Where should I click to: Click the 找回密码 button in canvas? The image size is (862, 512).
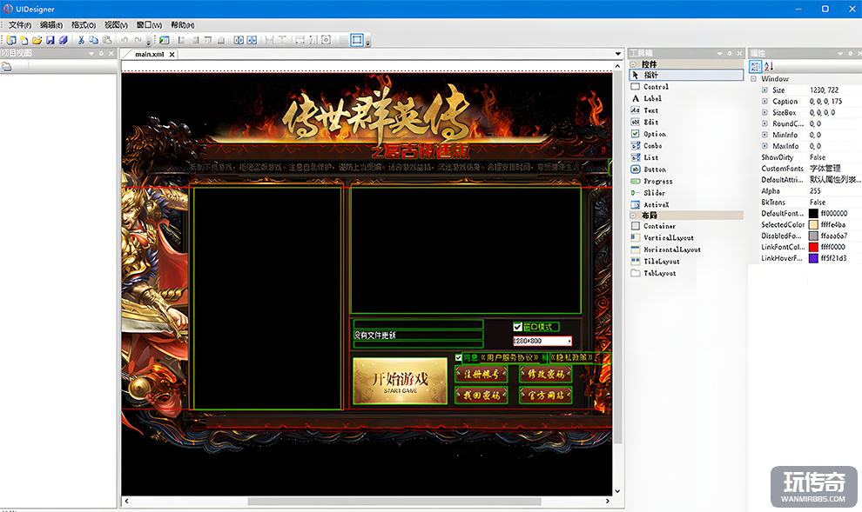coord(481,396)
